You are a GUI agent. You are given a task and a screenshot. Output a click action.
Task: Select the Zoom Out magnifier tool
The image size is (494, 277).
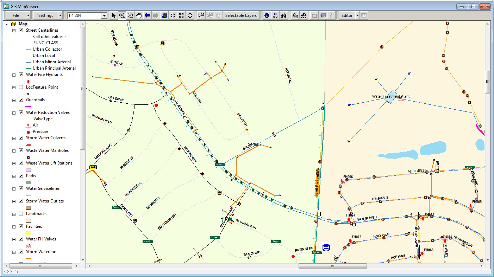(130, 15)
